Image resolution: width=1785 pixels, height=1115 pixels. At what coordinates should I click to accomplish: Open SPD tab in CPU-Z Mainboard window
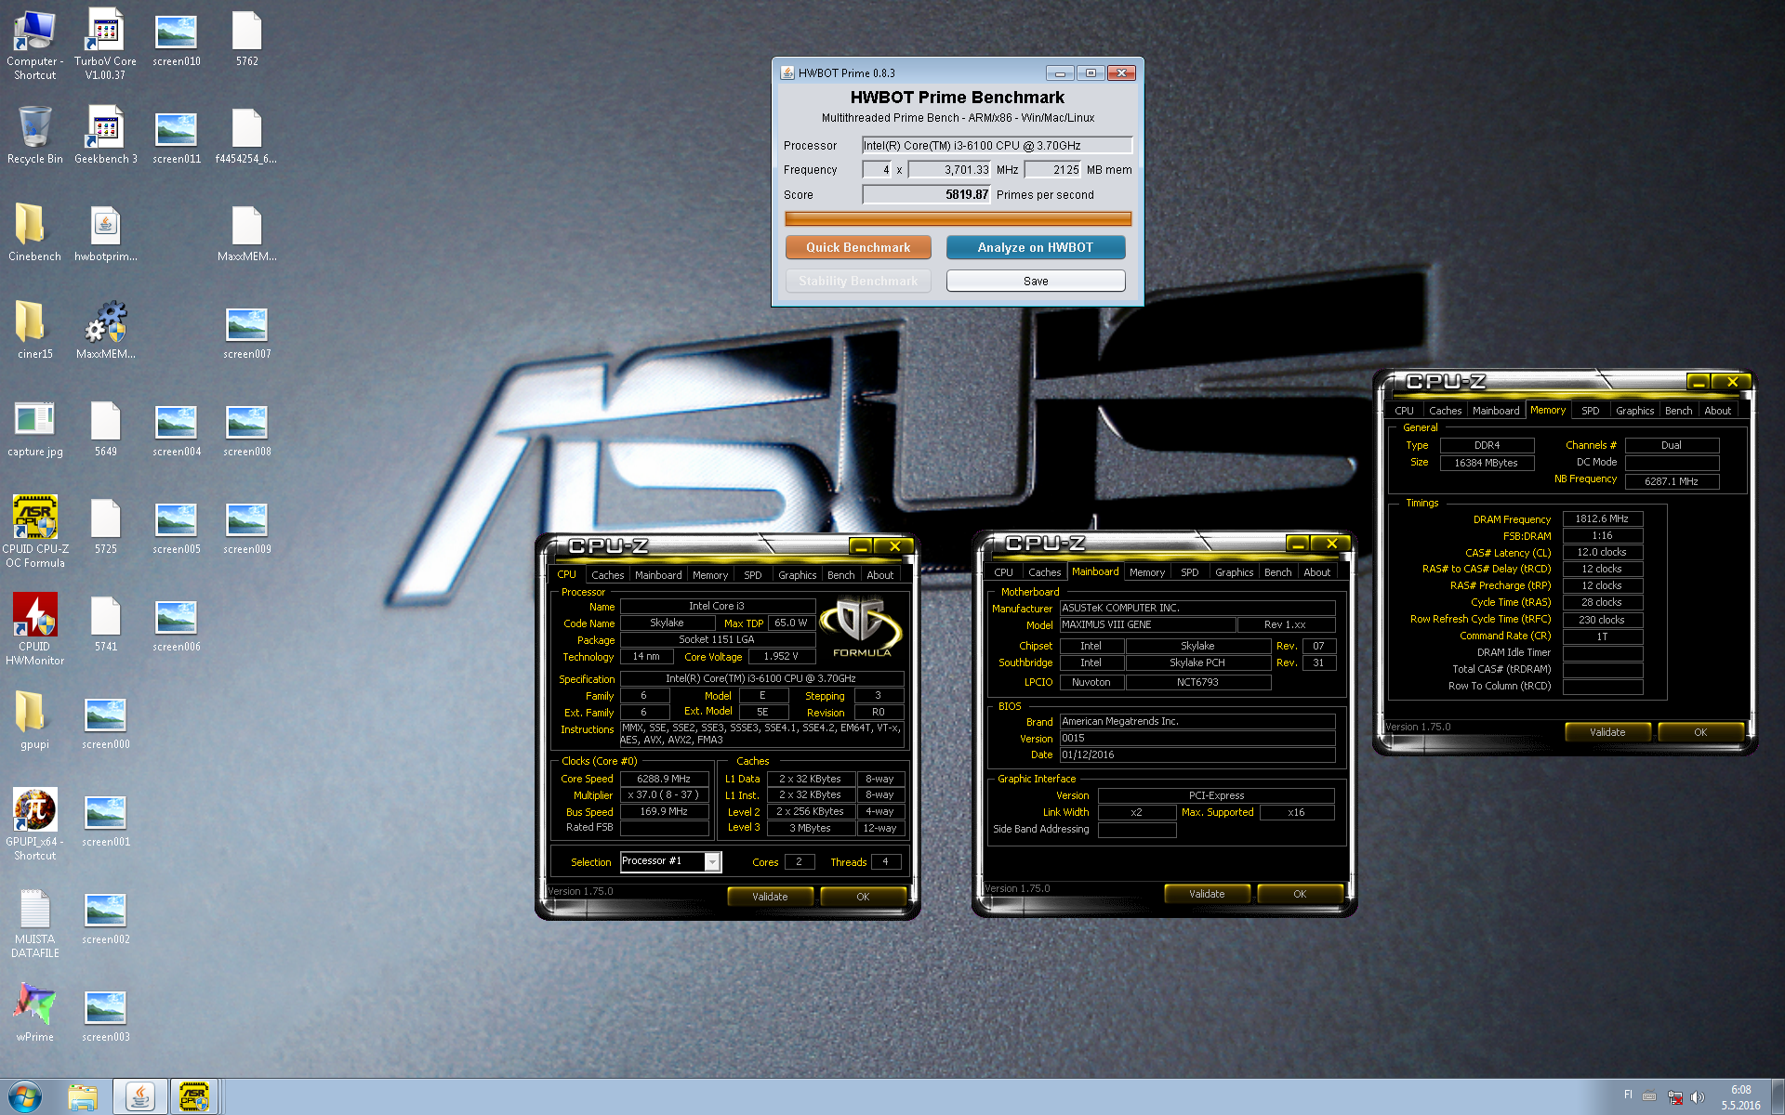[x=1189, y=572]
